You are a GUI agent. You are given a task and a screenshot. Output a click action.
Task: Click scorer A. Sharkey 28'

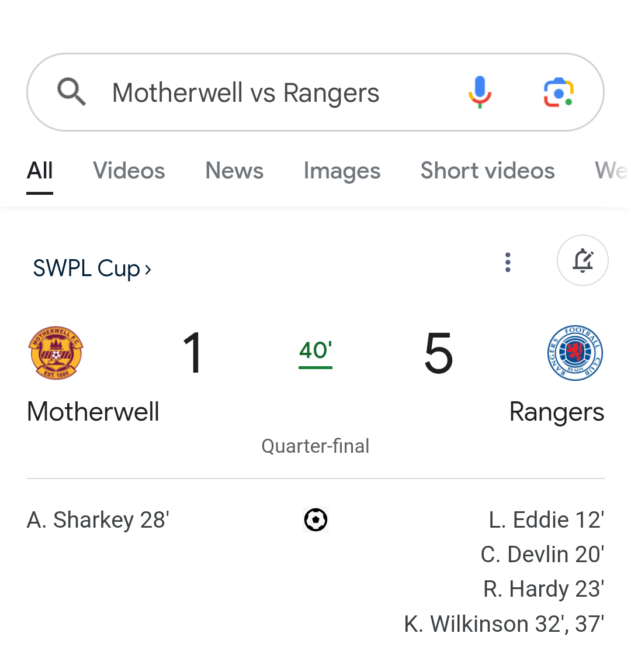(x=98, y=519)
